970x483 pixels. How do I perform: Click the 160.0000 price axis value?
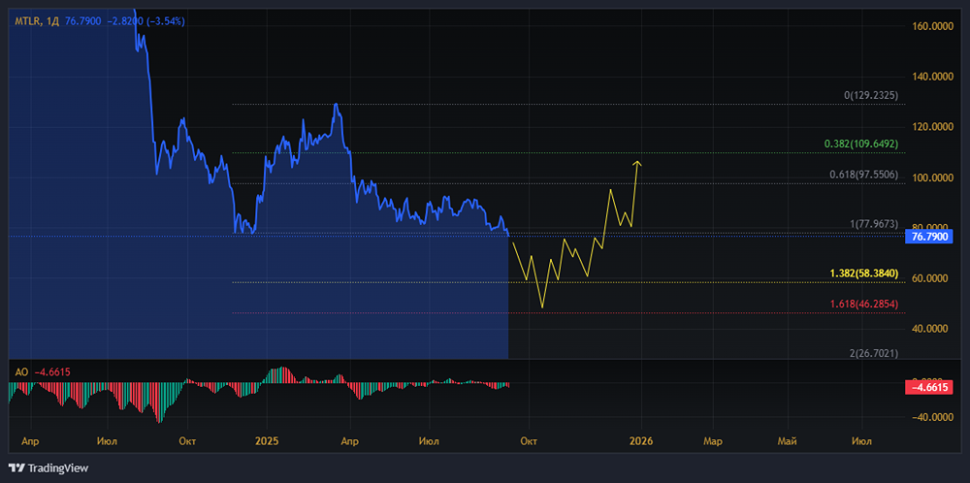(931, 26)
